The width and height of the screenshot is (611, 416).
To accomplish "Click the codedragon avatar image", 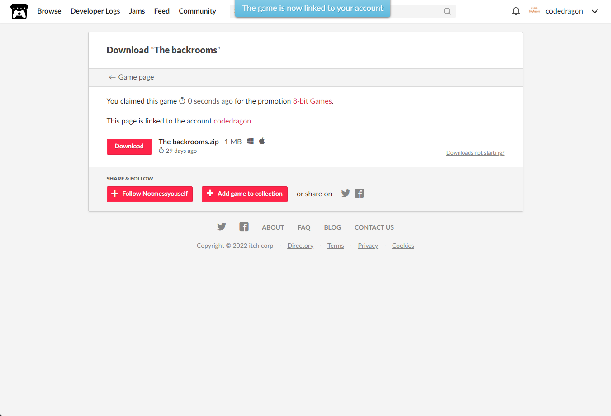I will [534, 11].
